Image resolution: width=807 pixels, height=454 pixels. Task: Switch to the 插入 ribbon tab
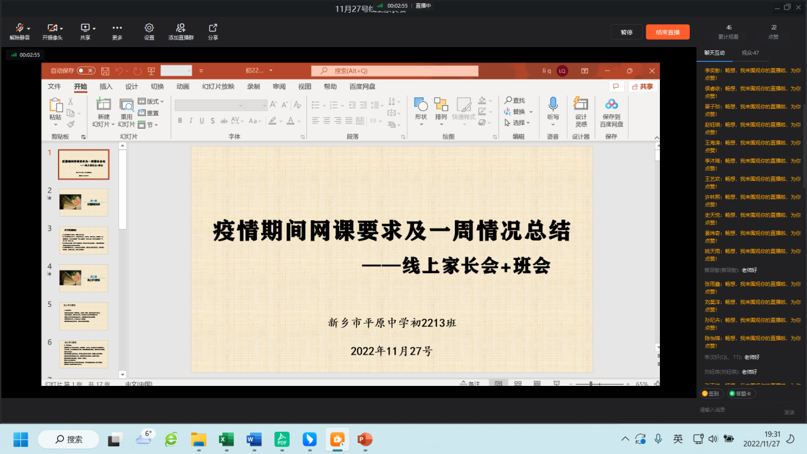pyautogui.click(x=106, y=87)
